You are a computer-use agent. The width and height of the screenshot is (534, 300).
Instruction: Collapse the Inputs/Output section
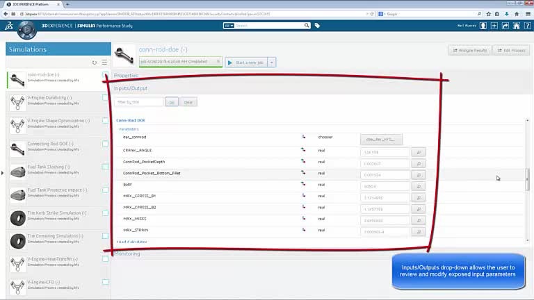tap(131, 88)
